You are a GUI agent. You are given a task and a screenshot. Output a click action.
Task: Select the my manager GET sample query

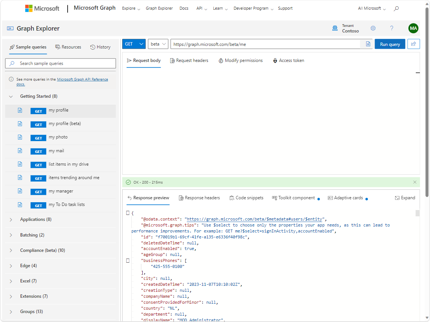point(60,191)
